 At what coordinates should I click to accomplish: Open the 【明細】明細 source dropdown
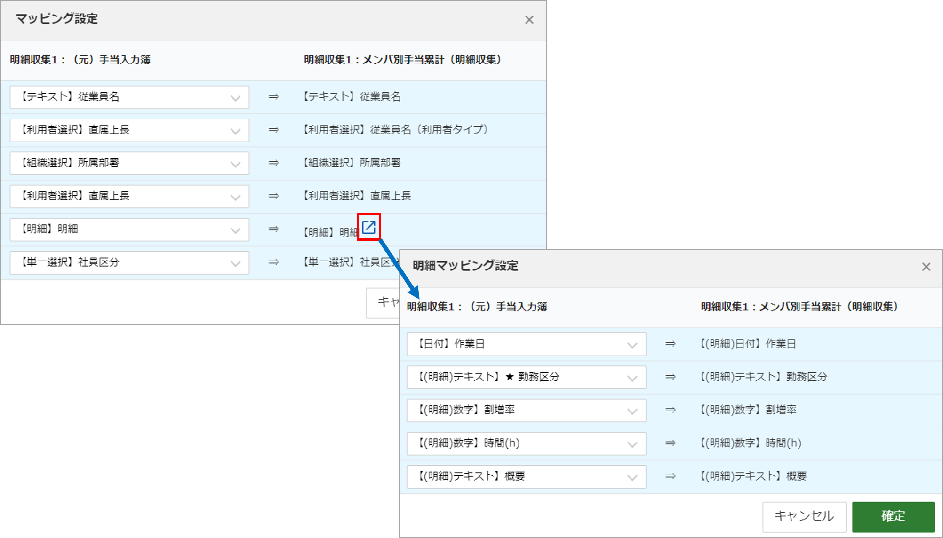pyautogui.click(x=129, y=229)
